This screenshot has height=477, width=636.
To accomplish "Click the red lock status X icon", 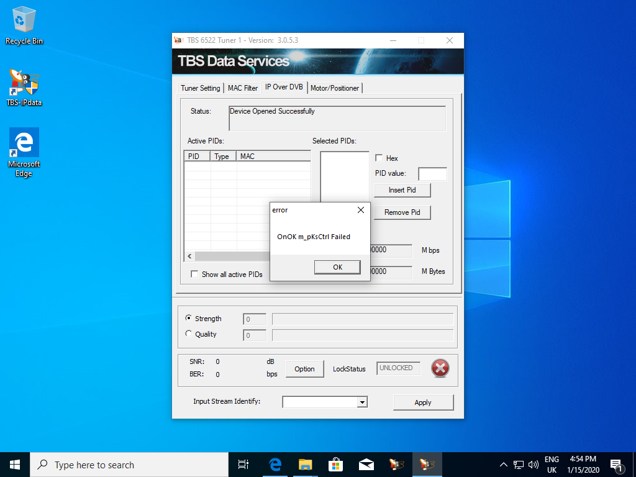I will [x=440, y=368].
